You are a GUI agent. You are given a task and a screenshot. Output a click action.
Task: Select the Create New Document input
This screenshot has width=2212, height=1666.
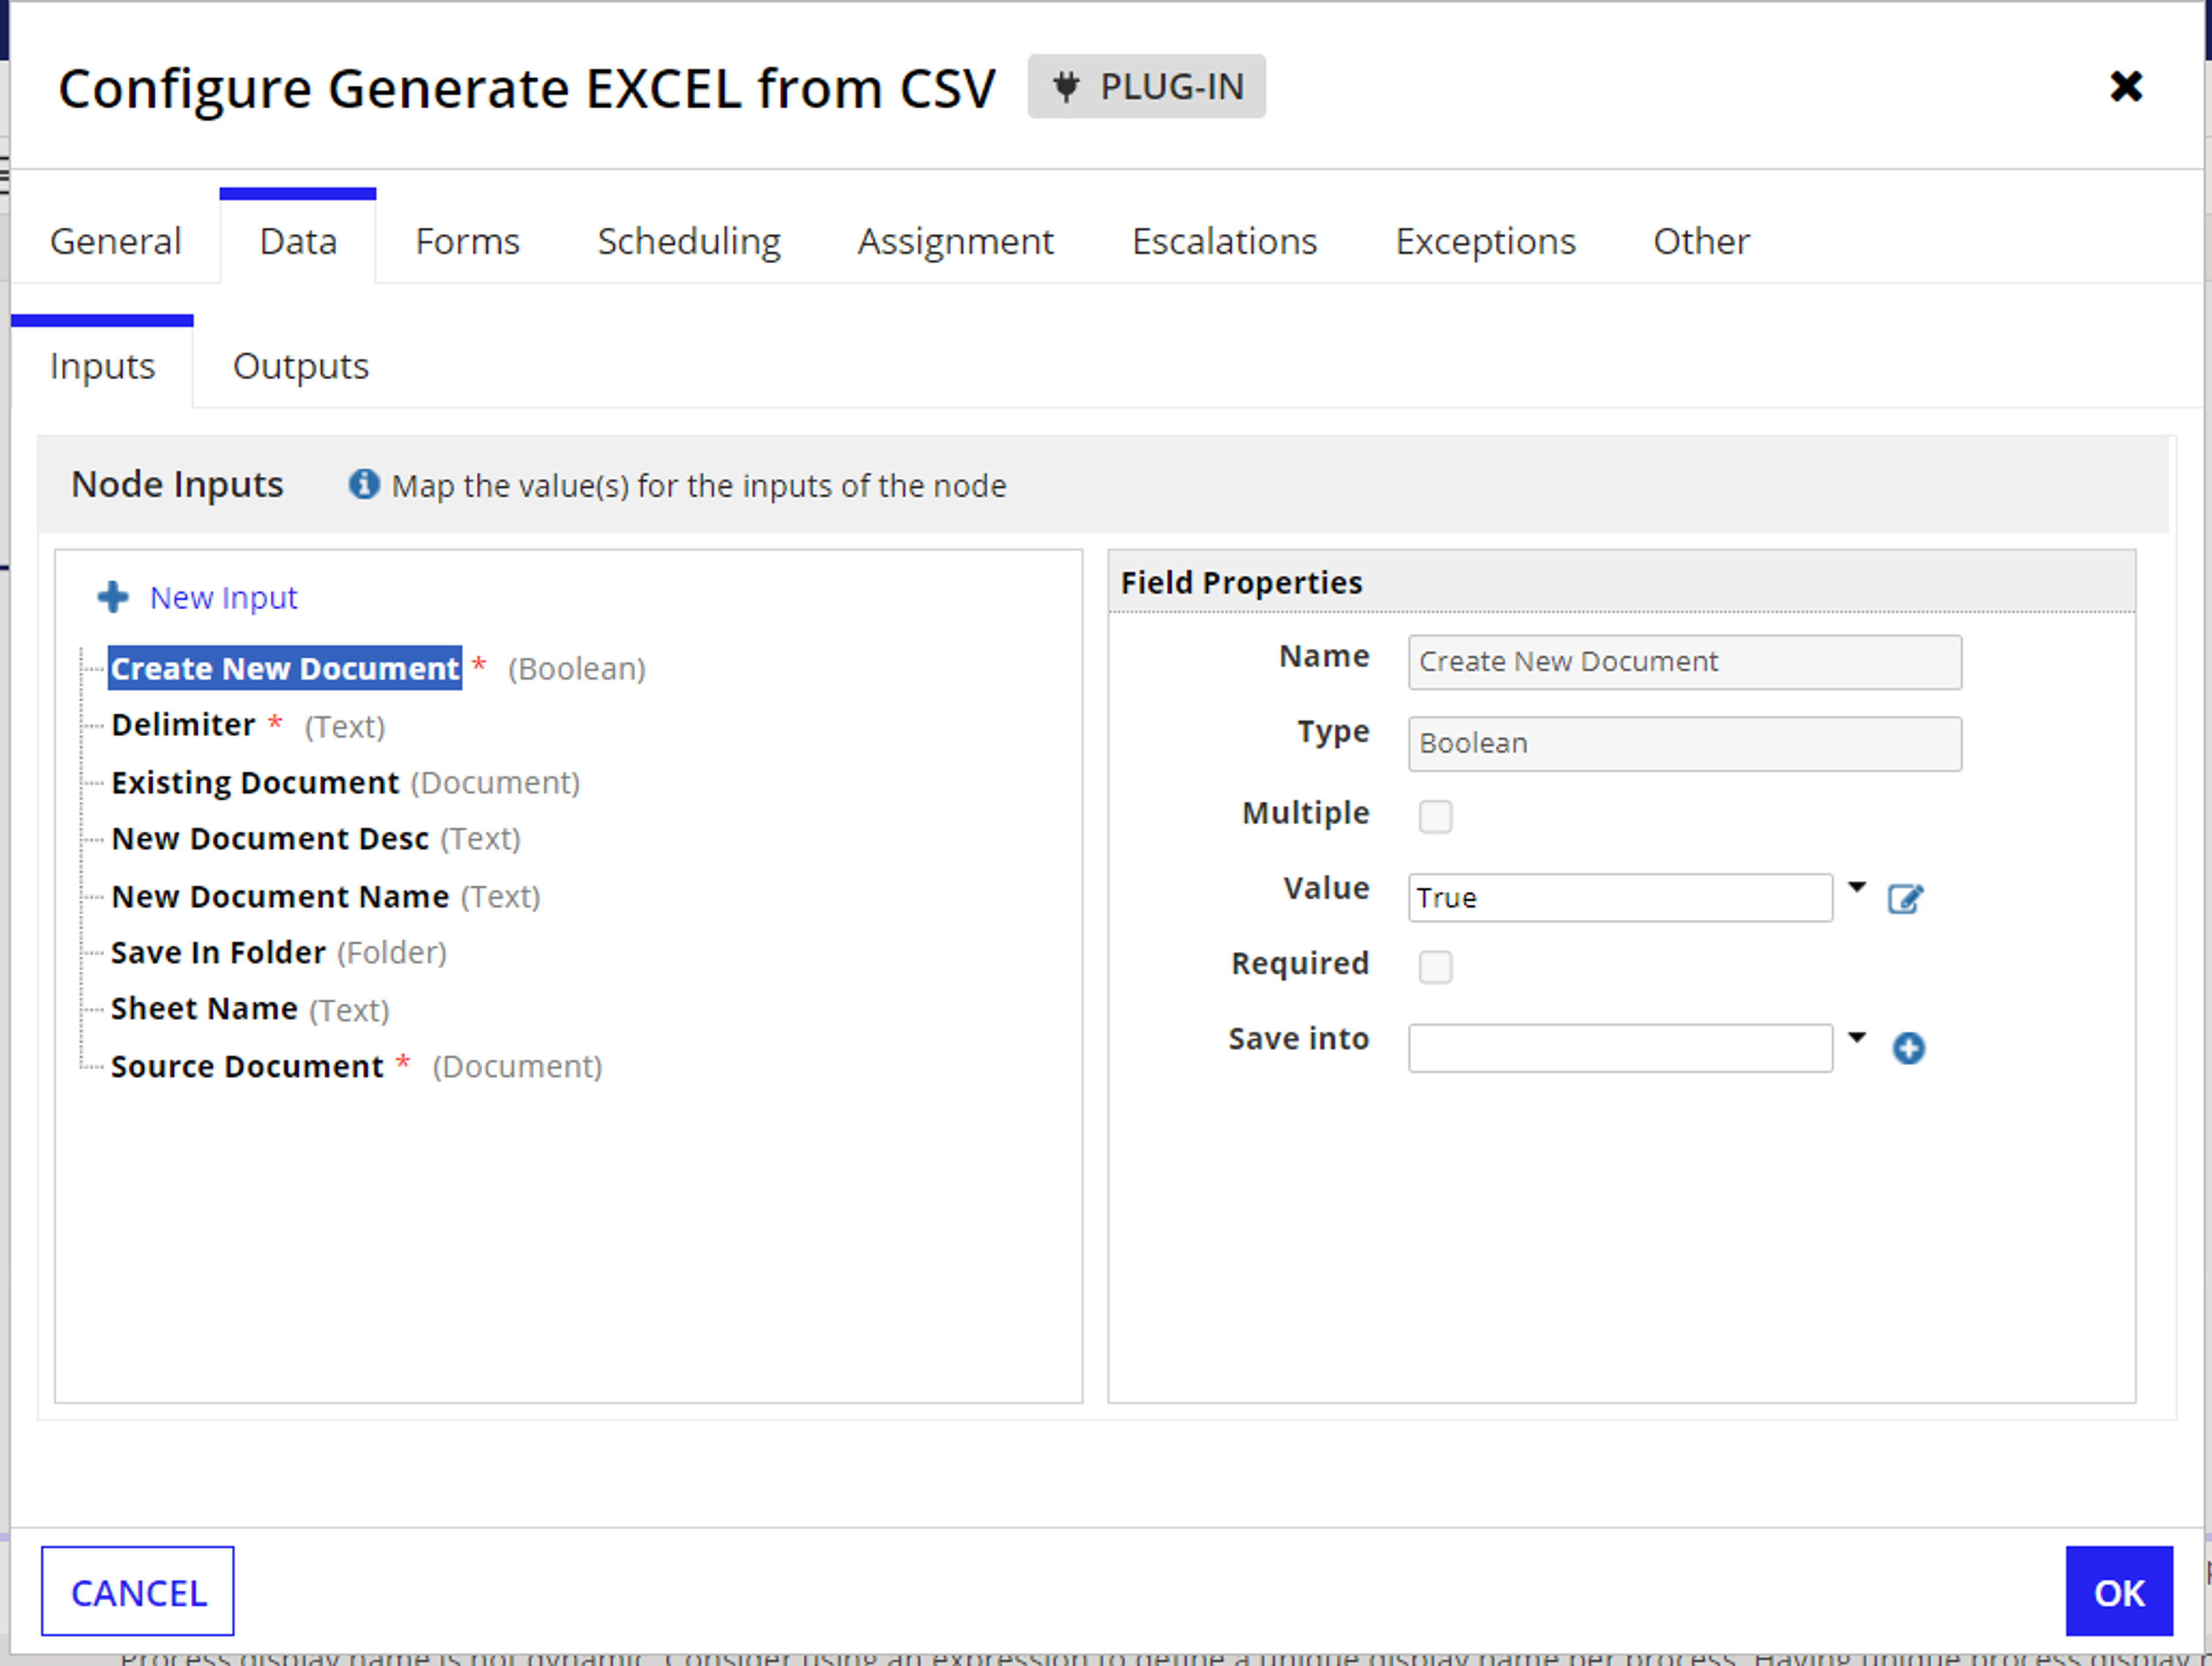(x=285, y=668)
